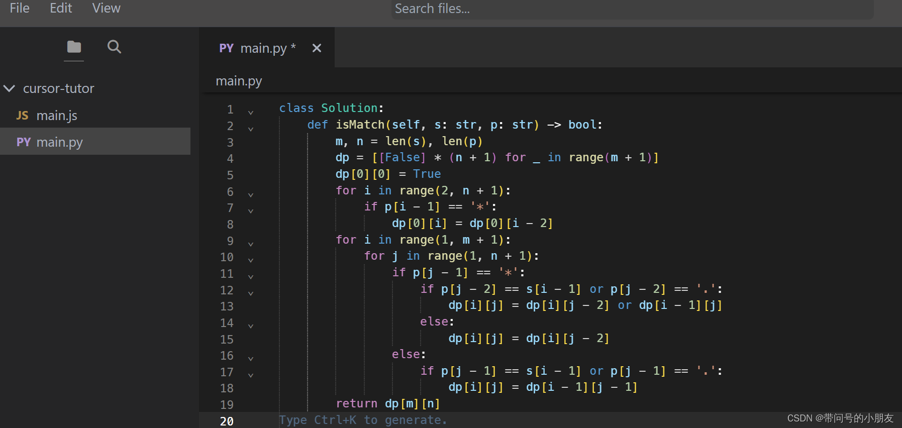Click line number 13 in the gutter
This screenshot has width=902, height=428.
(x=227, y=306)
